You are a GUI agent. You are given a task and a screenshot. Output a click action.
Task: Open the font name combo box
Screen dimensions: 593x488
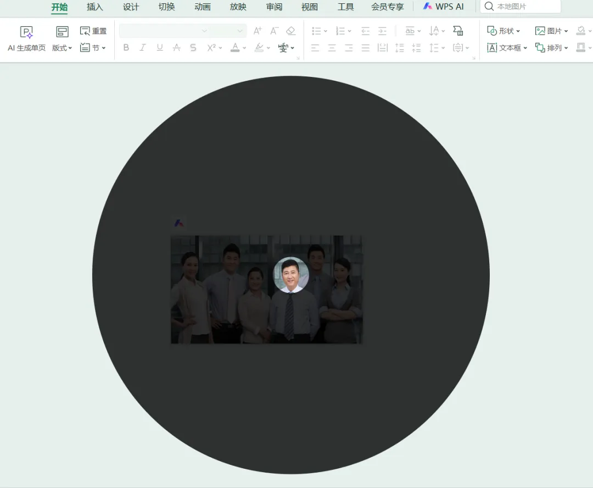pyautogui.click(x=165, y=31)
